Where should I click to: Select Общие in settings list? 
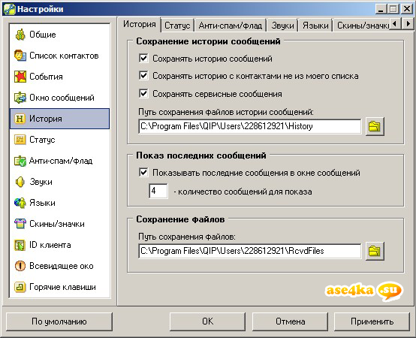[x=59, y=35]
